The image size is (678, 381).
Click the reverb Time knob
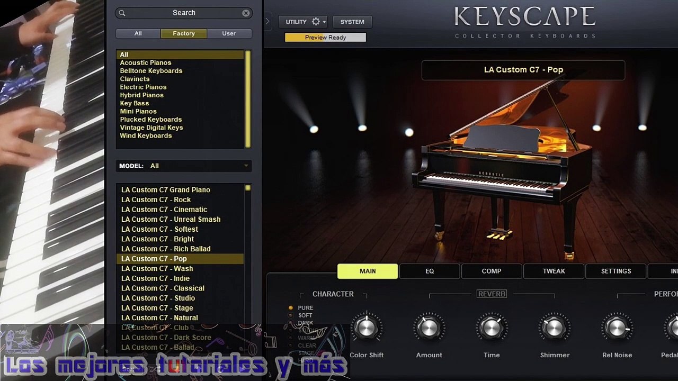coord(492,328)
